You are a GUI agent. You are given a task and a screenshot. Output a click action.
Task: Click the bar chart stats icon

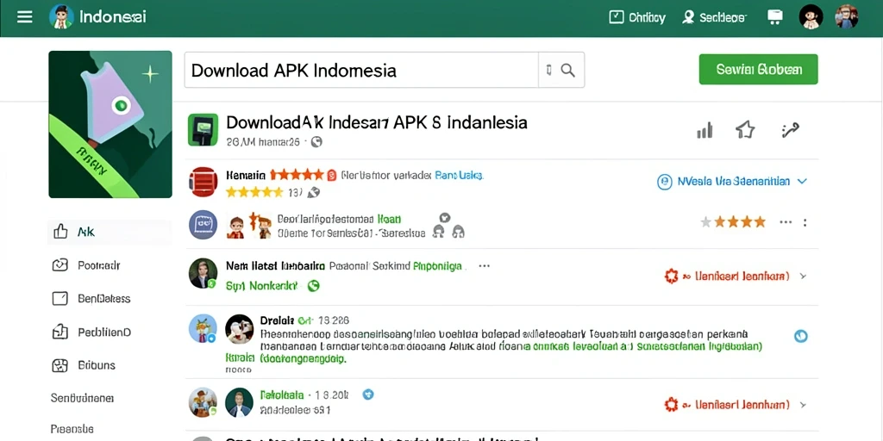point(705,131)
